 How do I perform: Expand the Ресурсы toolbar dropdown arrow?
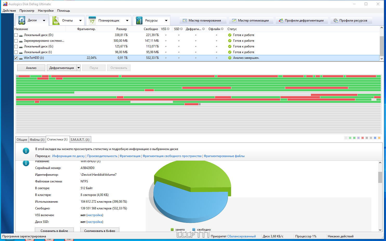click(x=166, y=20)
